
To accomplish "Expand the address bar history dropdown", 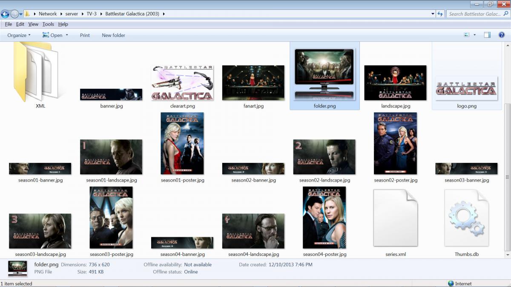I will tap(433, 14).
